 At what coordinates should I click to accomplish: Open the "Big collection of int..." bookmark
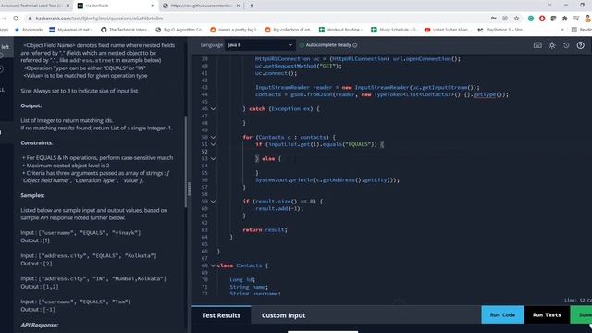point(289,30)
